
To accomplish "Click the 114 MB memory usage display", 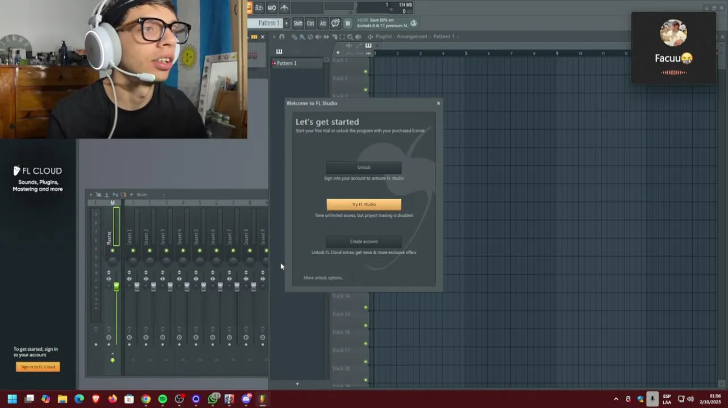I will click(406, 5).
